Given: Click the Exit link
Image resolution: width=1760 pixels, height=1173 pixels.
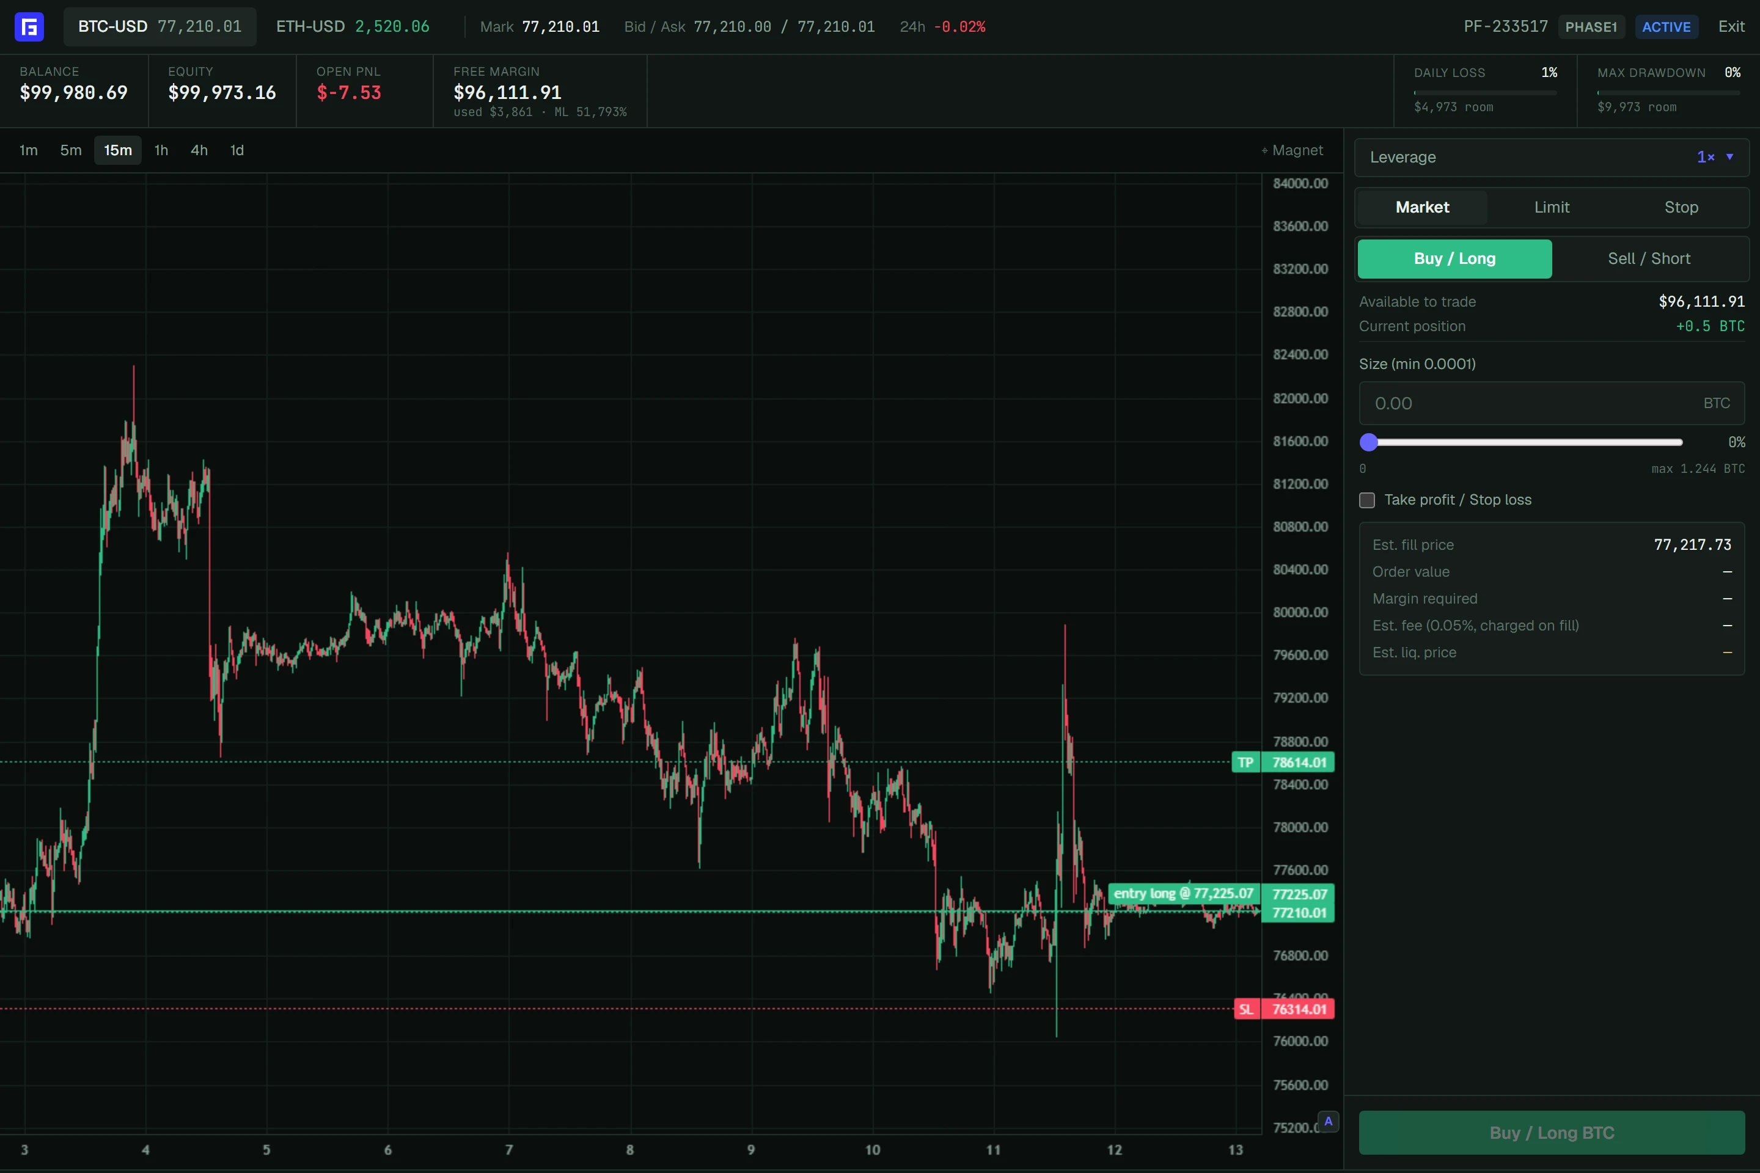Looking at the screenshot, I should (x=1731, y=27).
